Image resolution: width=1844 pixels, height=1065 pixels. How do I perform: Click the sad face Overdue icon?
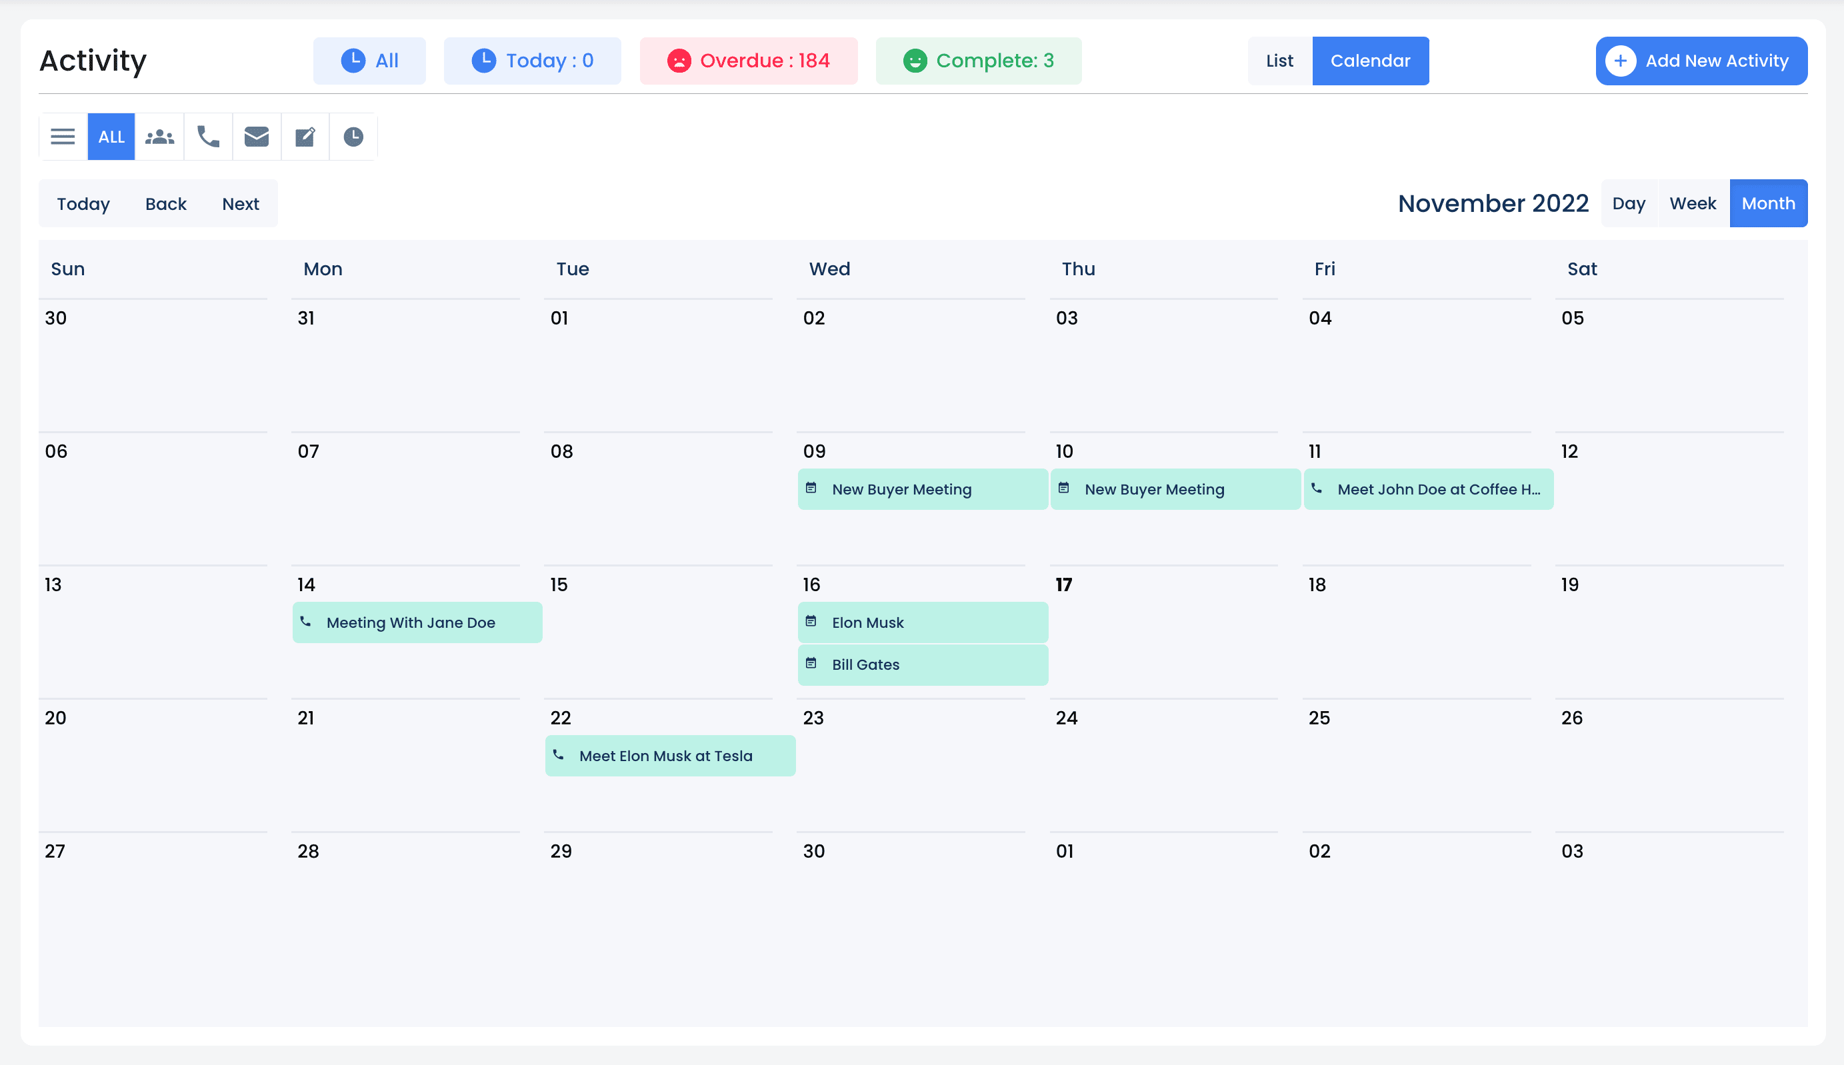click(x=679, y=61)
